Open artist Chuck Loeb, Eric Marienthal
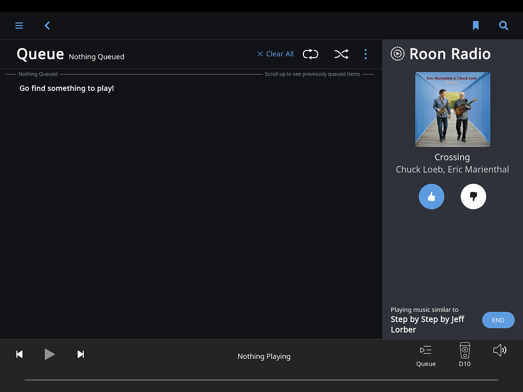523x392 pixels. (x=452, y=169)
